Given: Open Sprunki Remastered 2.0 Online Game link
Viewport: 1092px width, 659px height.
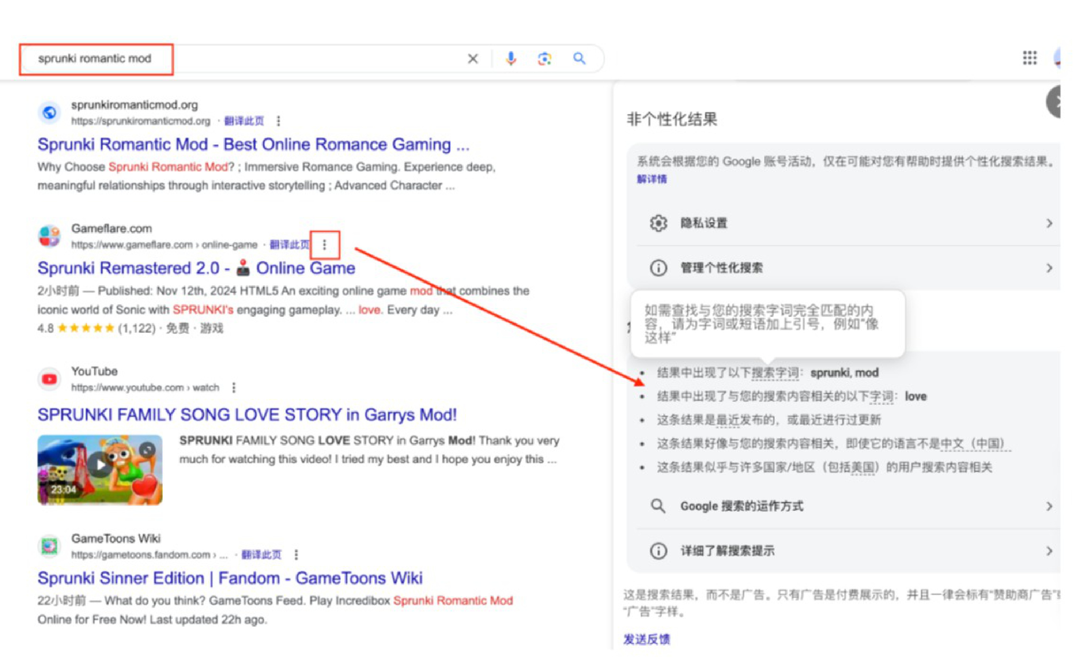Looking at the screenshot, I should coord(196,268).
